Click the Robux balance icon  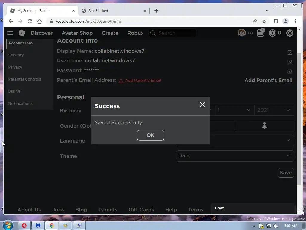pos(272,33)
